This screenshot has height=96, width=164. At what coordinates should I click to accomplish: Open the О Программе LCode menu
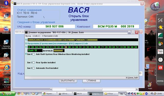pos(50,36)
